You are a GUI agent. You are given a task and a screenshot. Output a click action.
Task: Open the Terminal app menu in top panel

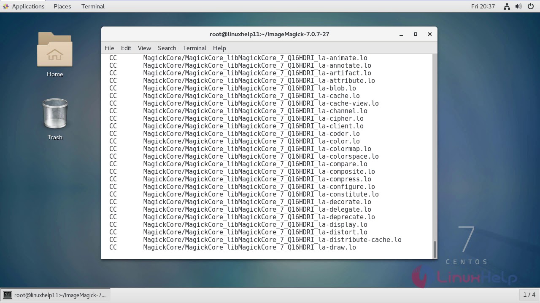(x=93, y=6)
